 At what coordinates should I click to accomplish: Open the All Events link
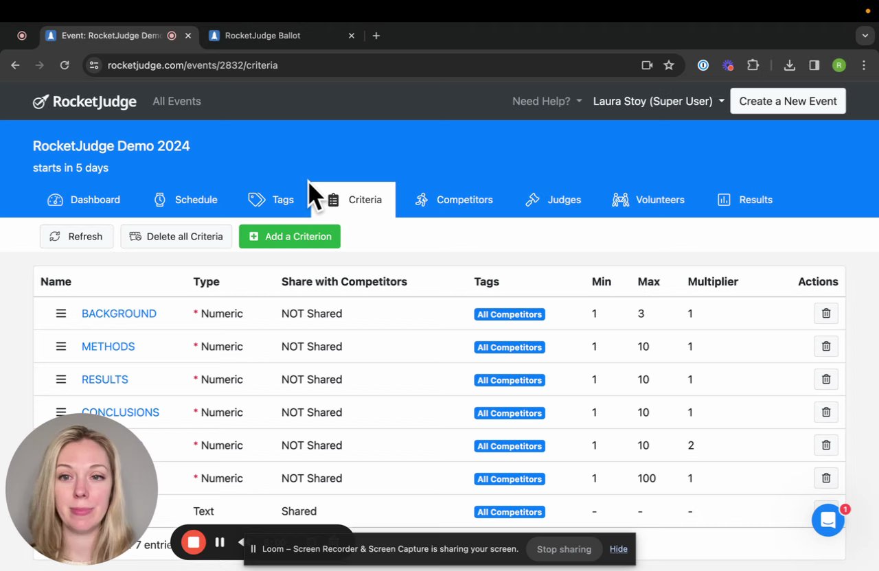pos(176,102)
